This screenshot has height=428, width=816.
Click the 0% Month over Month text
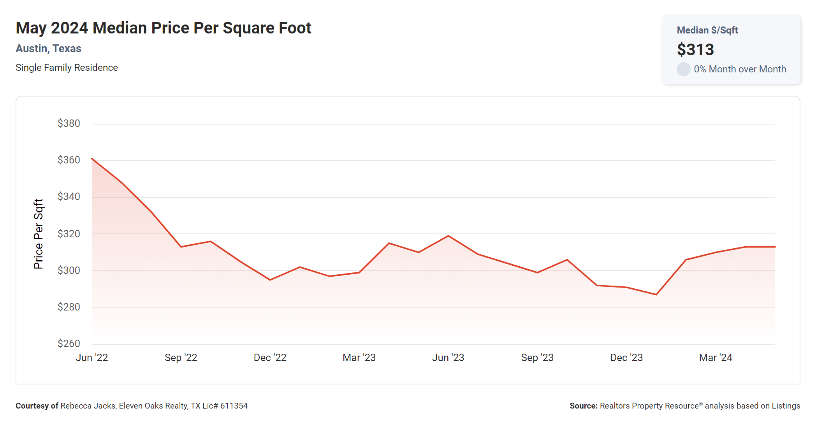tap(740, 69)
